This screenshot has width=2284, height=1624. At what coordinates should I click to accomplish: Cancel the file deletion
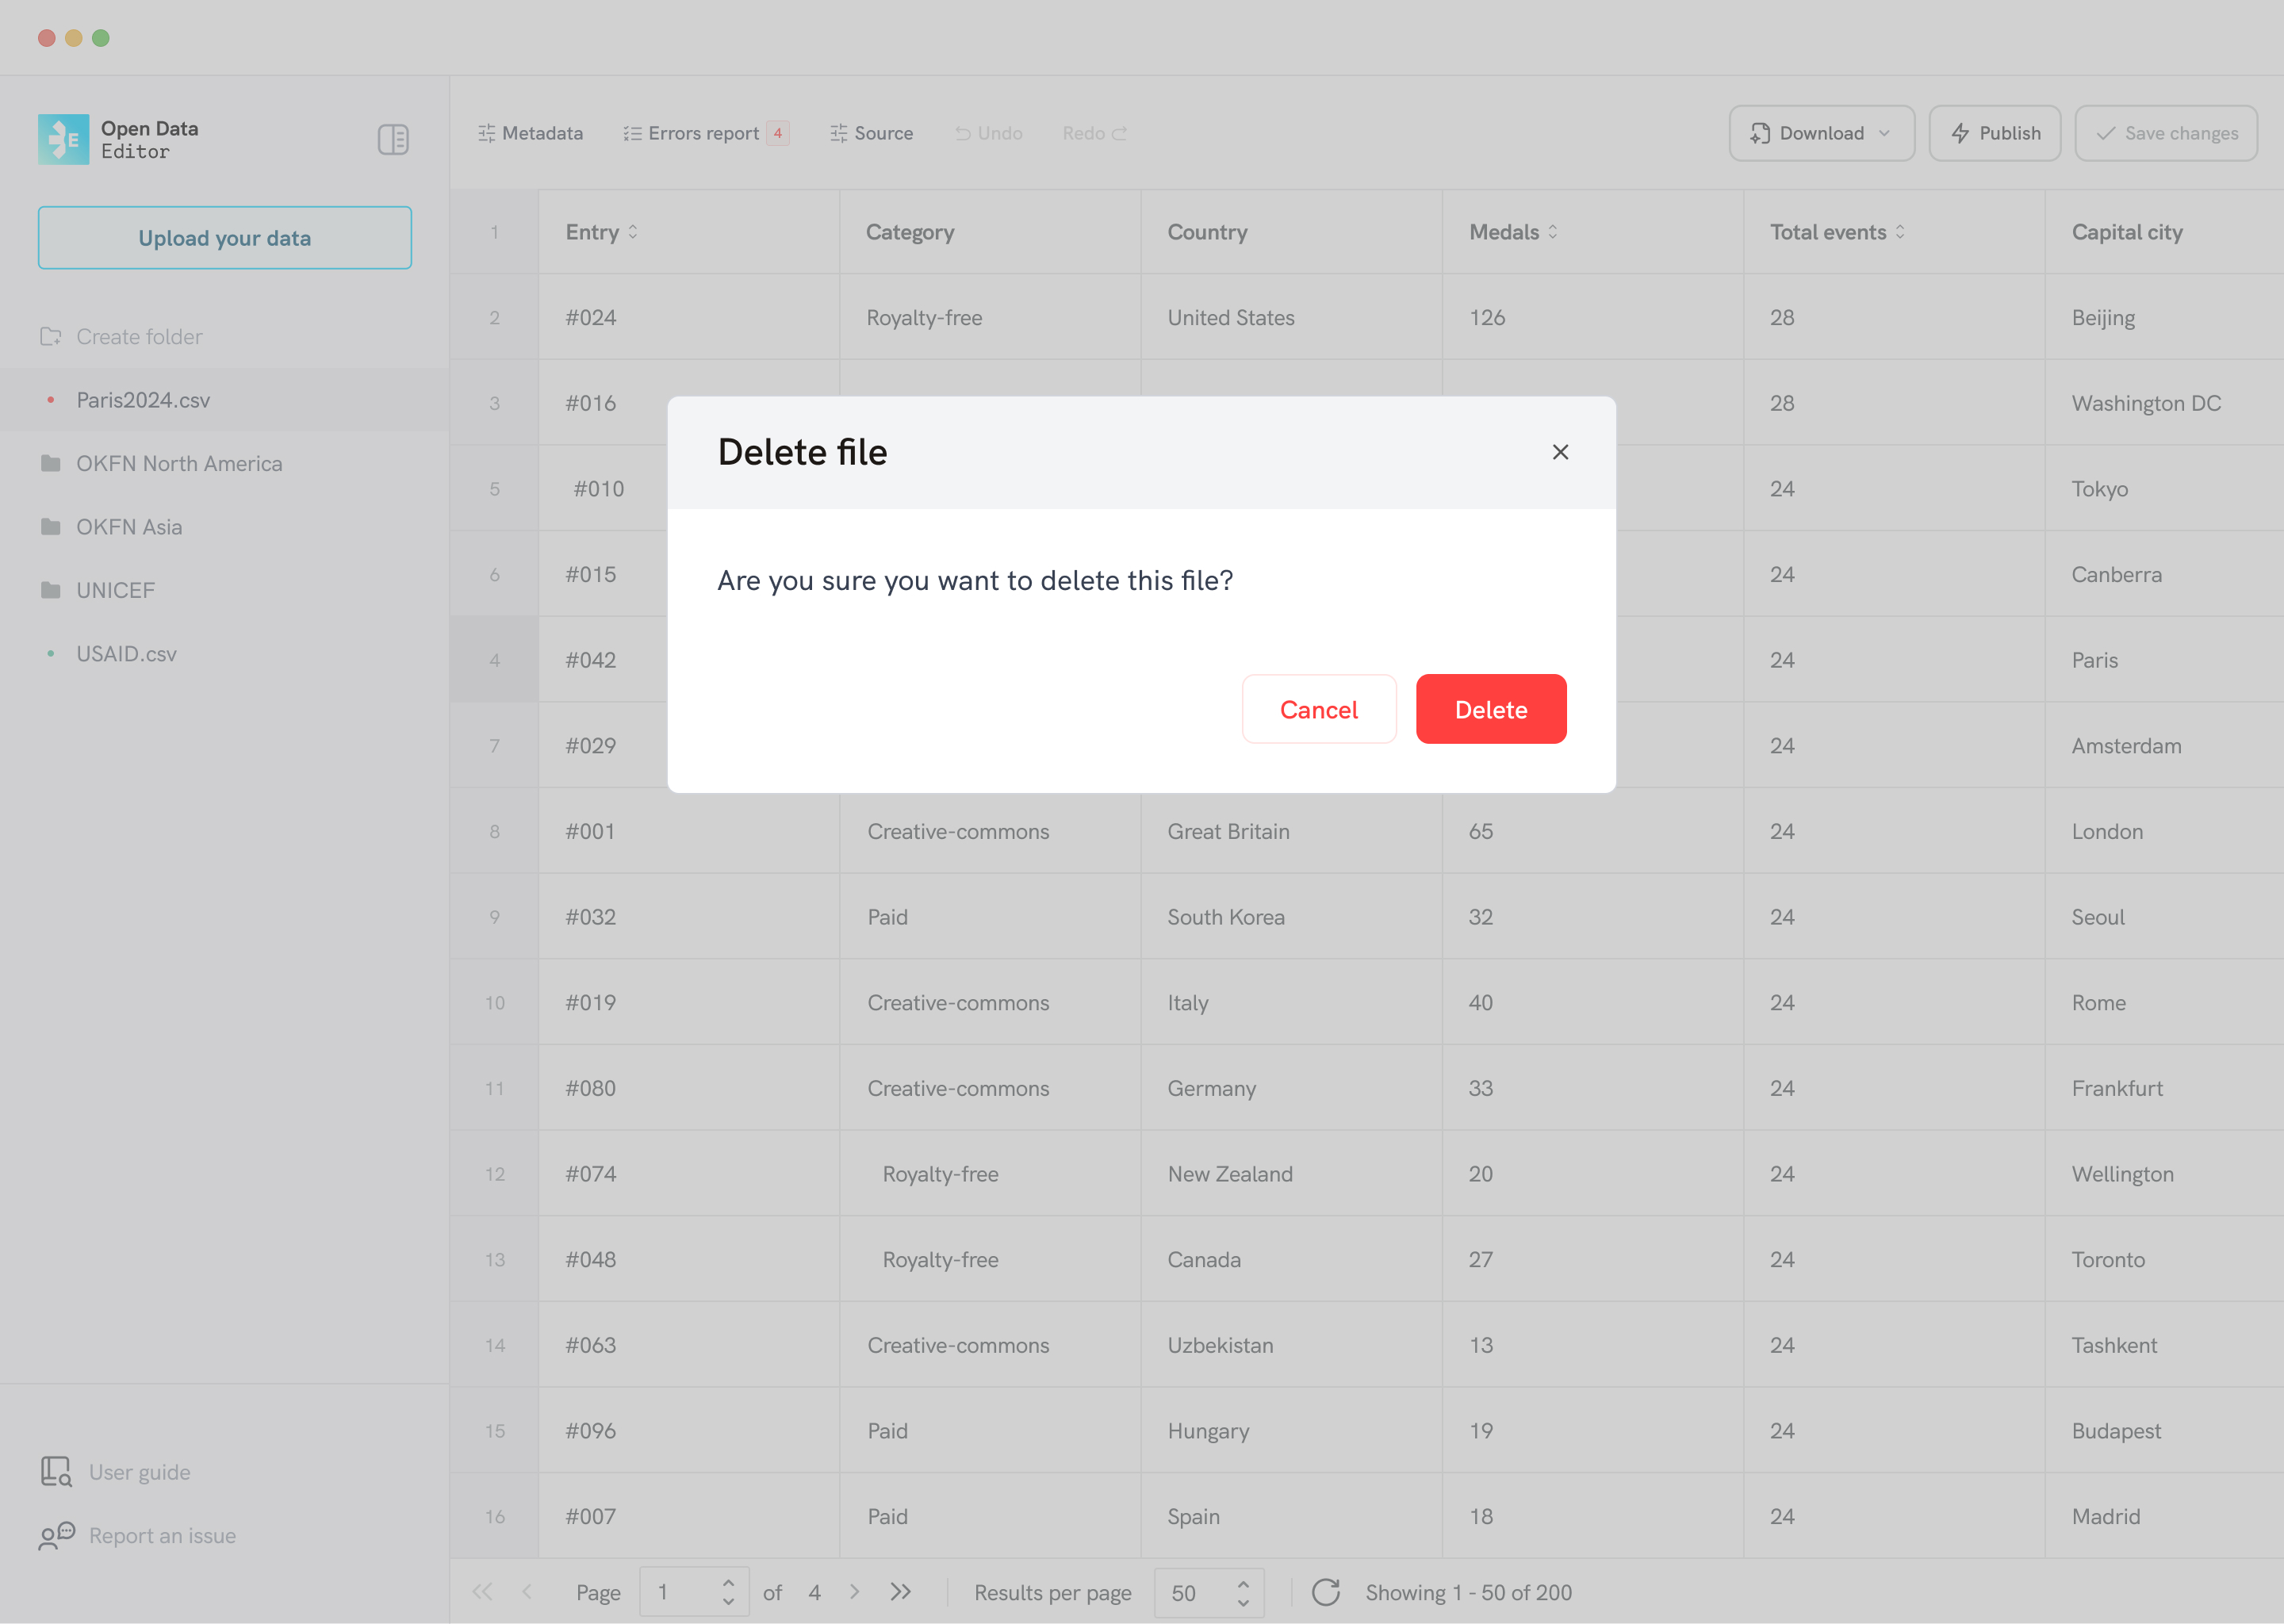point(1319,709)
